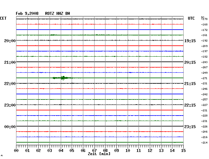Click the DC value '-242'

(204, 94)
